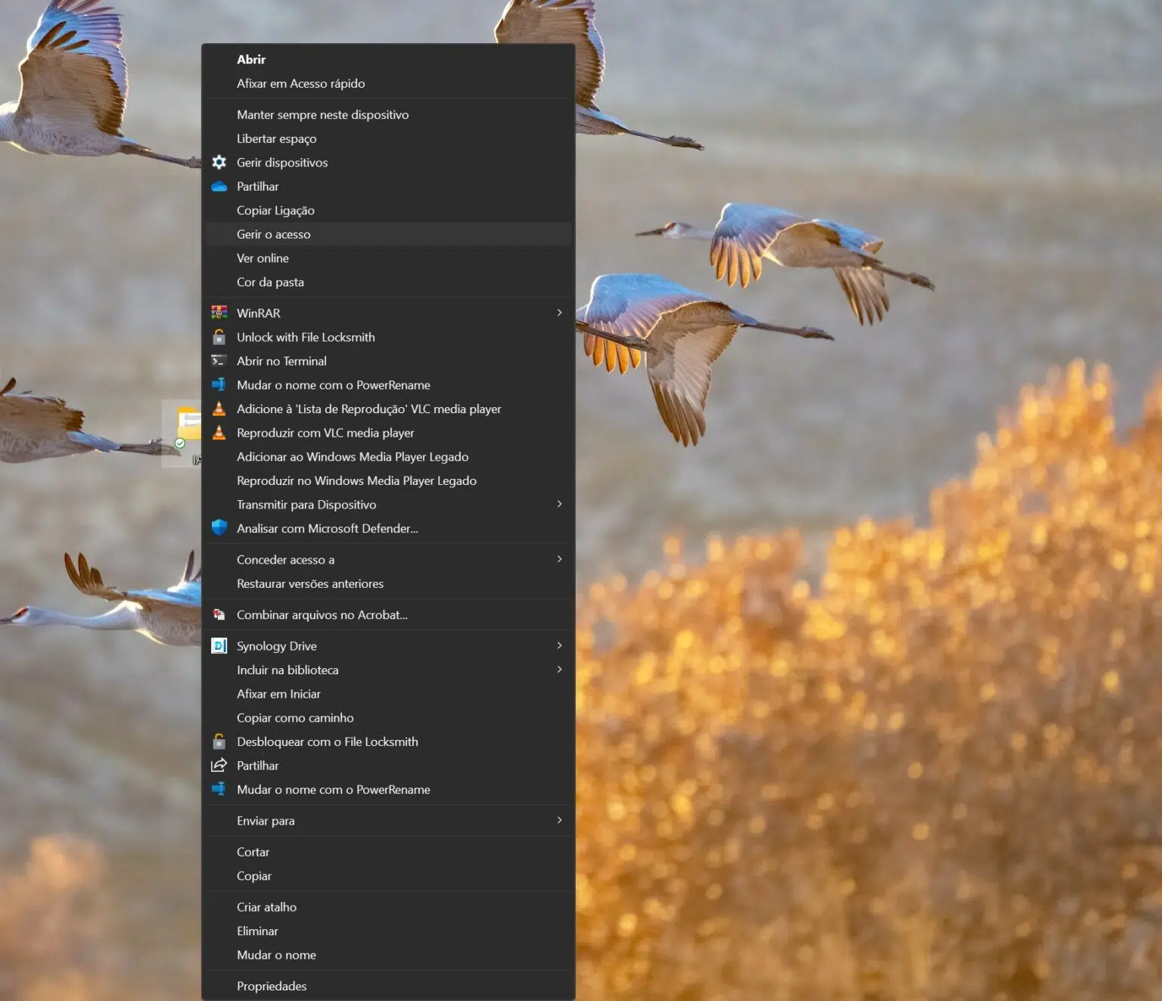This screenshot has height=1001, width=1162.
Task: Click the VLC cone icon for Reproduzir com VLC
Action: 219,433
